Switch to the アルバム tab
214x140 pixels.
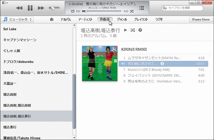[66, 19]
